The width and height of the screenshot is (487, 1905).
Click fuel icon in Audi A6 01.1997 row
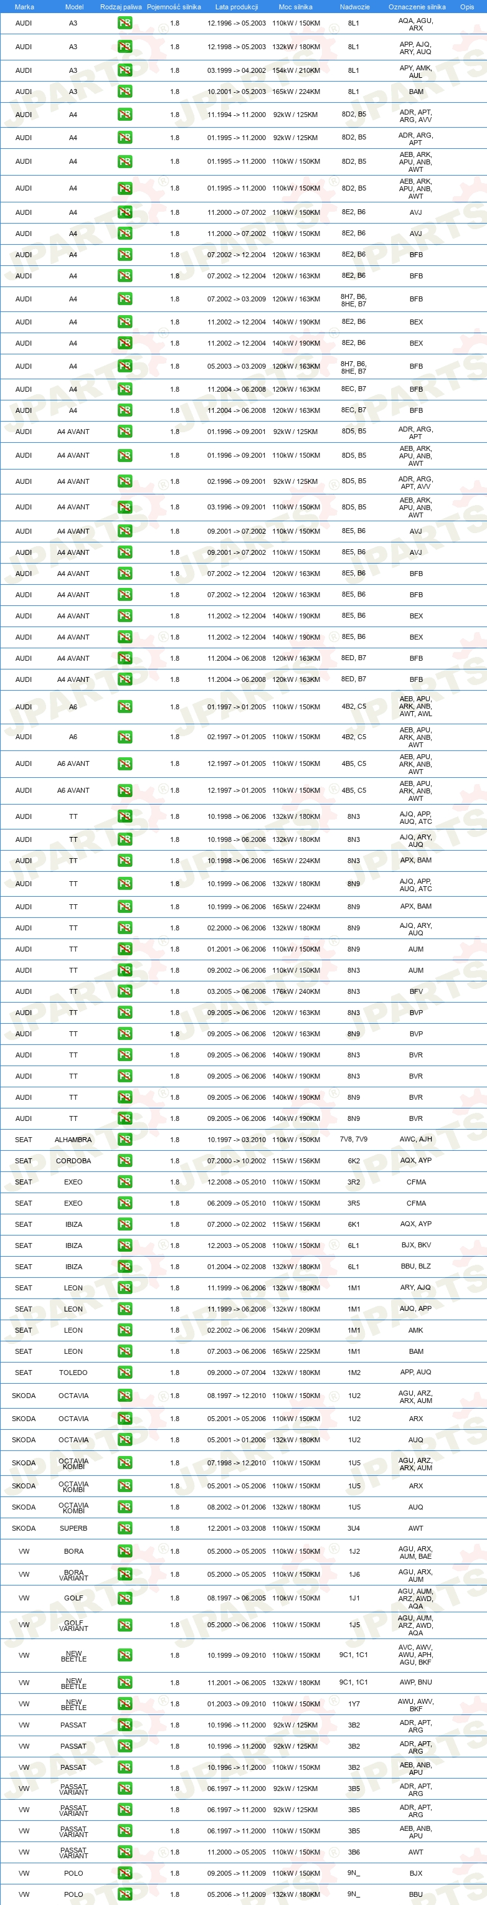(x=125, y=707)
